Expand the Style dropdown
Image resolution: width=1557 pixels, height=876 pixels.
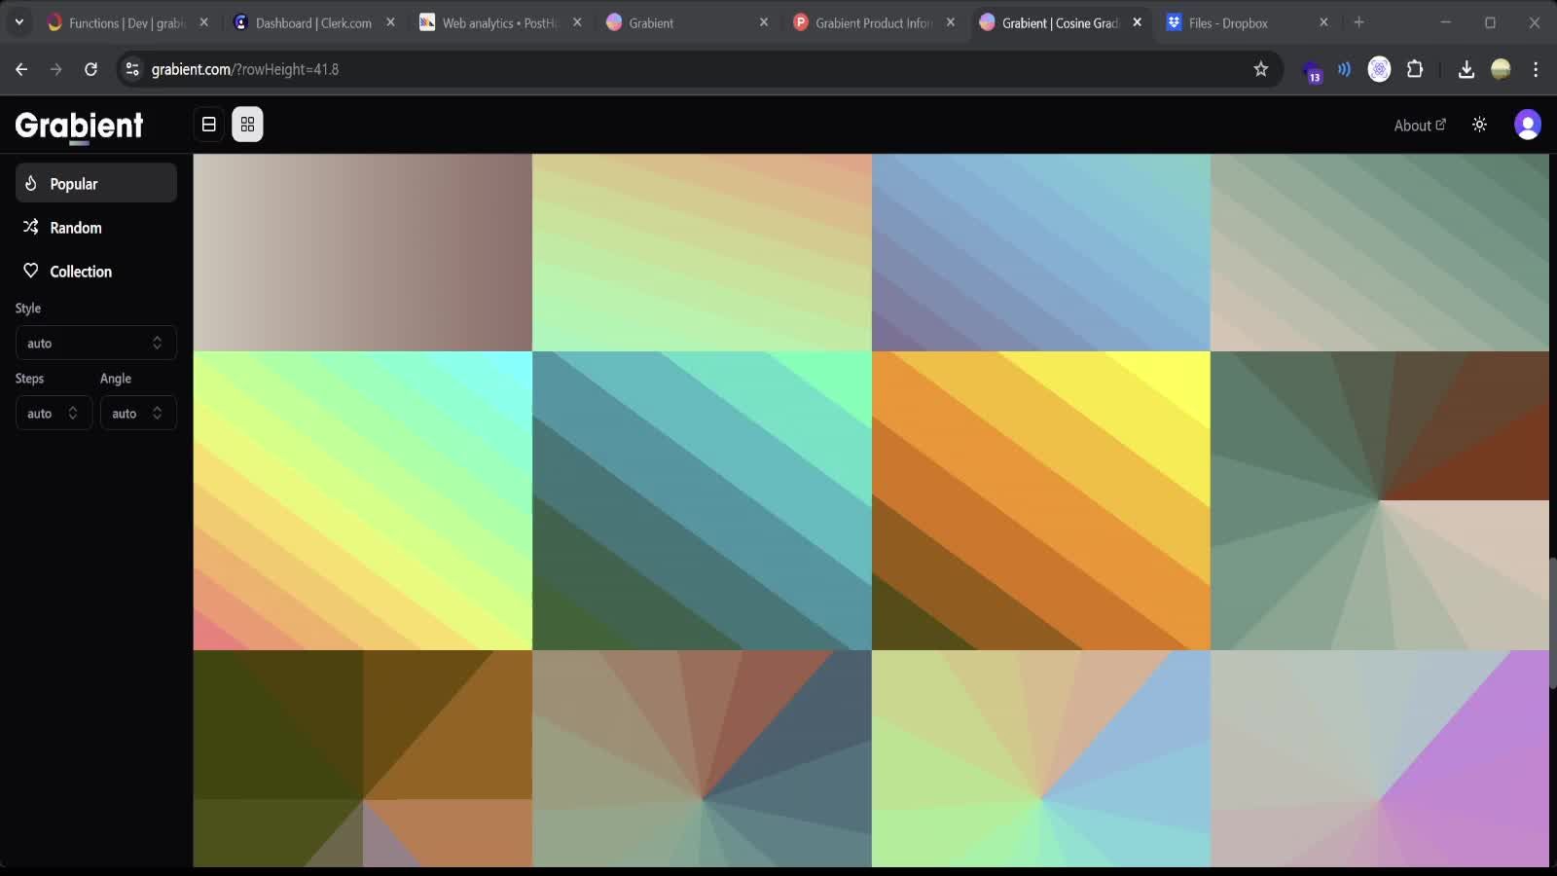point(95,343)
